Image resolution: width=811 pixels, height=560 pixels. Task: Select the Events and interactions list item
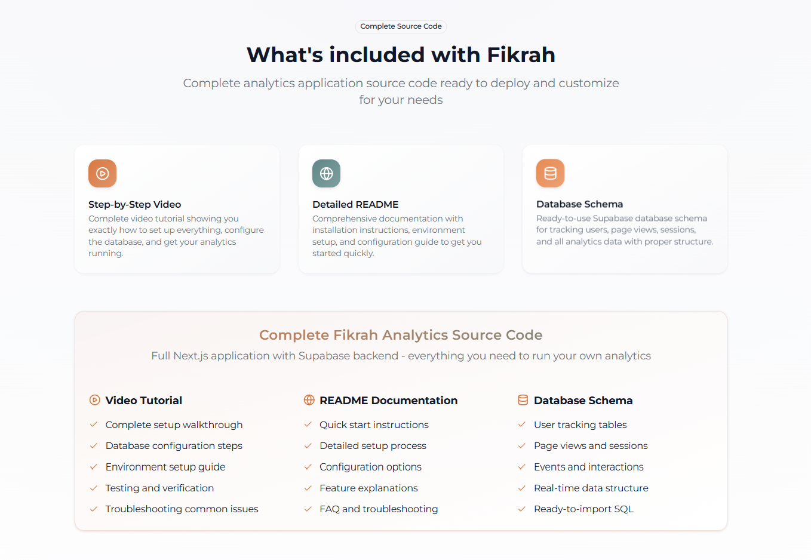click(588, 467)
